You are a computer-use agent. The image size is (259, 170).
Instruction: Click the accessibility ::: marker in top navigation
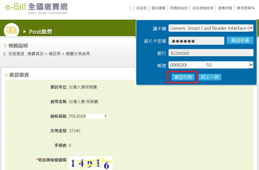click(130, 8)
